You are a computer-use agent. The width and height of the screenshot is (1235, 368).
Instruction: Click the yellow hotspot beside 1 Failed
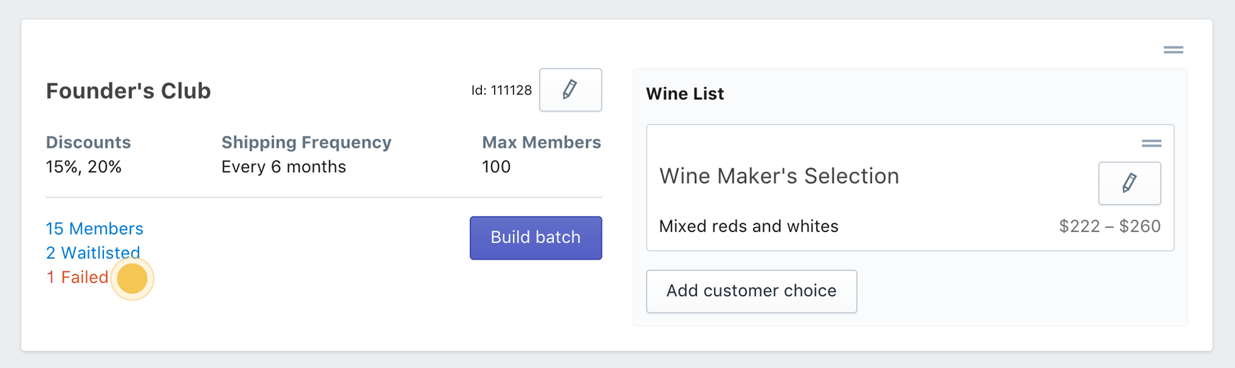tap(132, 278)
